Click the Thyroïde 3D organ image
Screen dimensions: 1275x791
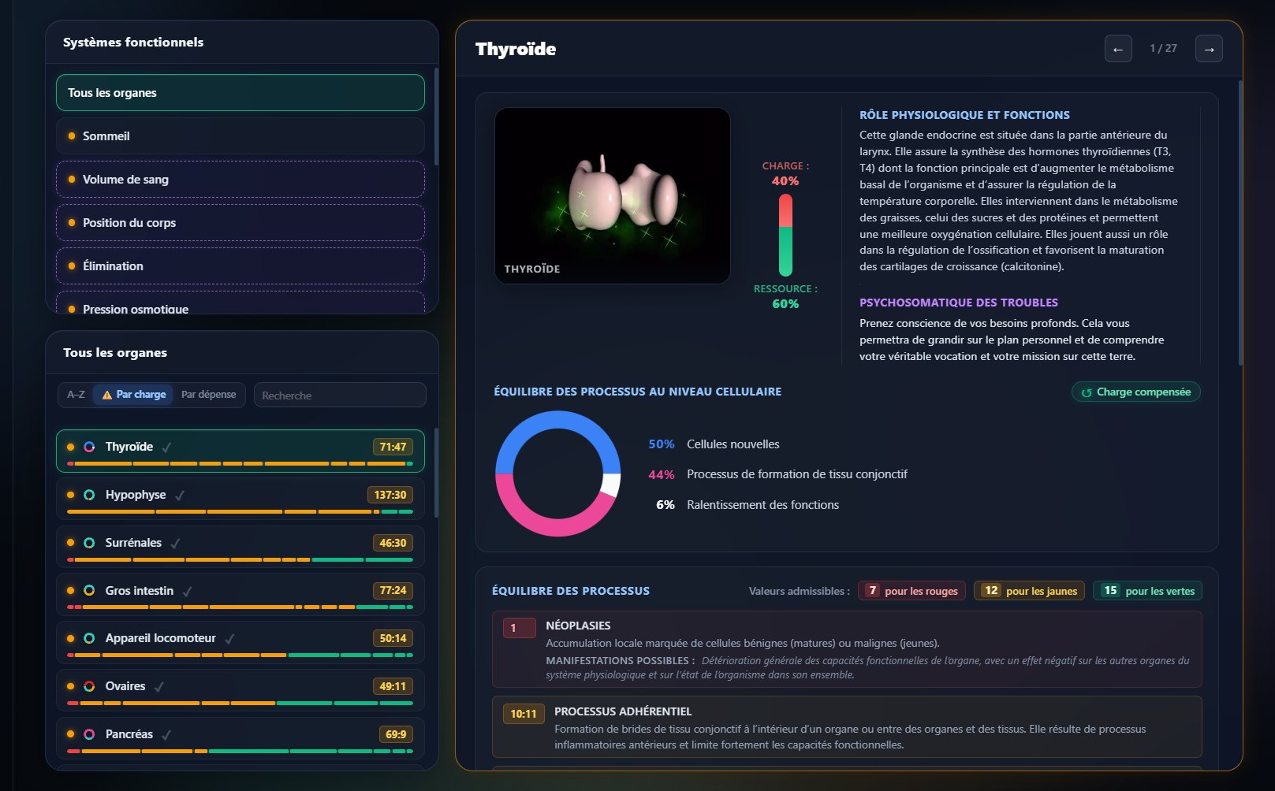click(x=613, y=195)
